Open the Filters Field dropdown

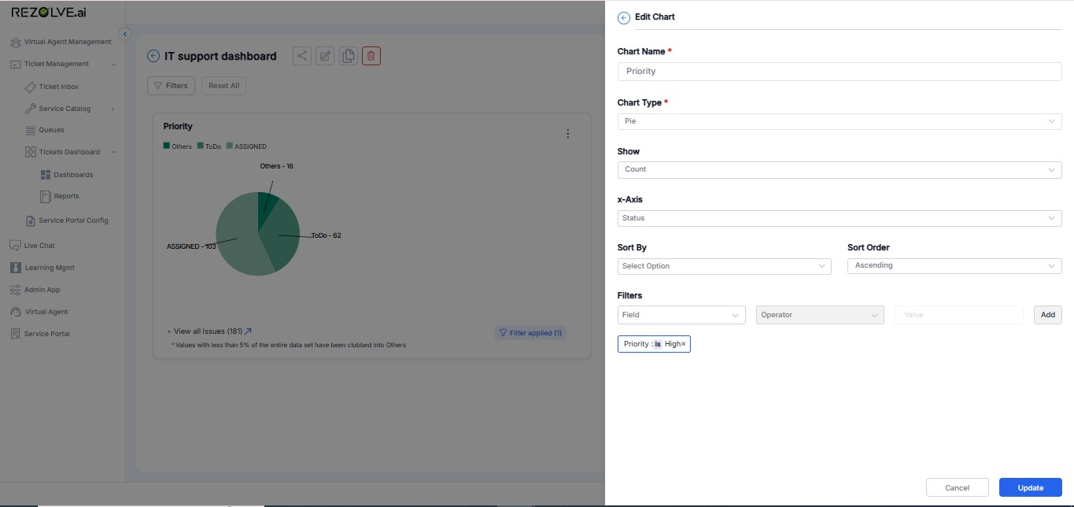coord(681,315)
